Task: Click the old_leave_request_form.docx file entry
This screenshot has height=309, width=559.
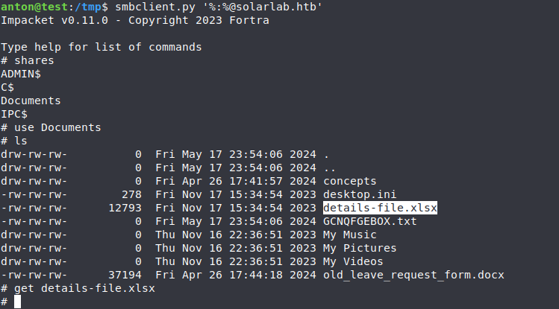Action: (x=413, y=275)
